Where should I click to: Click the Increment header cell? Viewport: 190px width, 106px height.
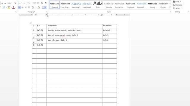coord(110,26)
